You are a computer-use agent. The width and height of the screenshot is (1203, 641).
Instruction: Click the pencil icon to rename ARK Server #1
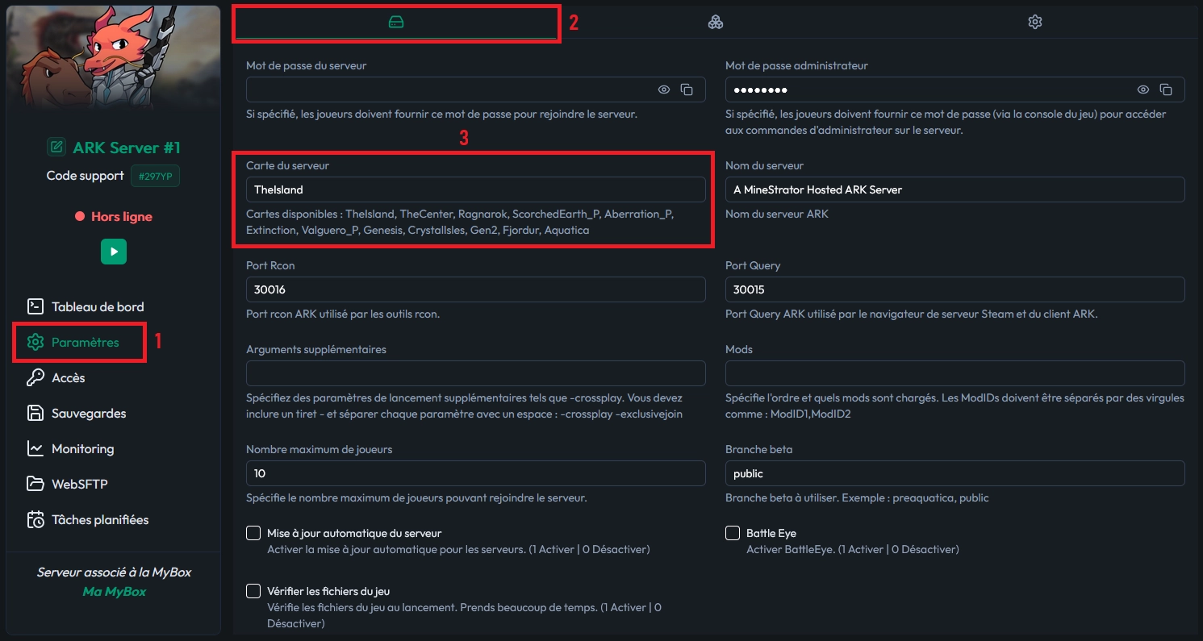click(x=56, y=147)
